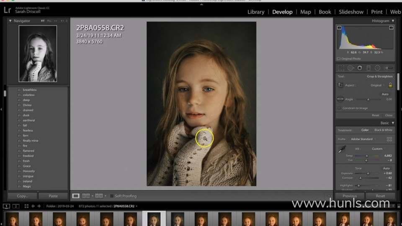Image resolution: width=402 pixels, height=226 pixels.
Task: Select the finally mine preset
Action: point(31,141)
